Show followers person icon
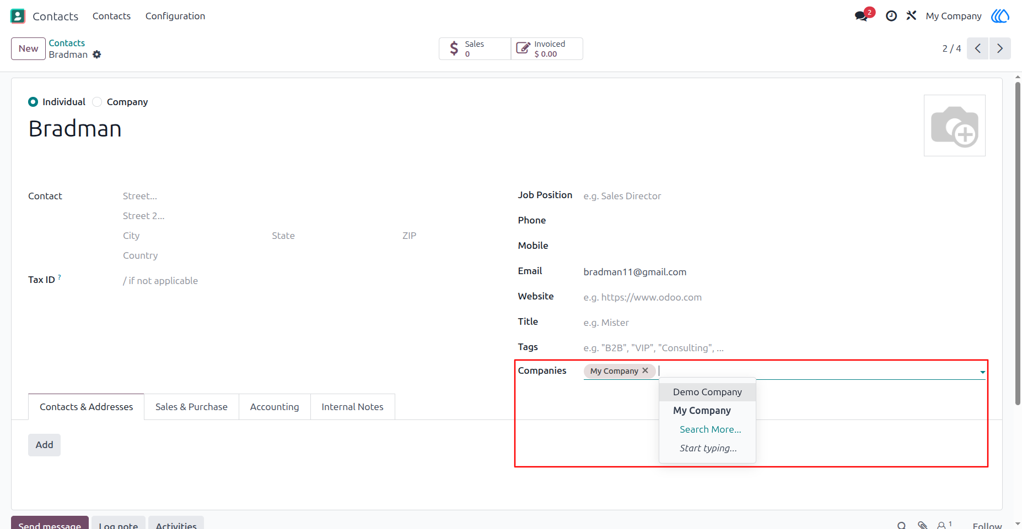The width and height of the screenshot is (1022, 529). (x=944, y=525)
